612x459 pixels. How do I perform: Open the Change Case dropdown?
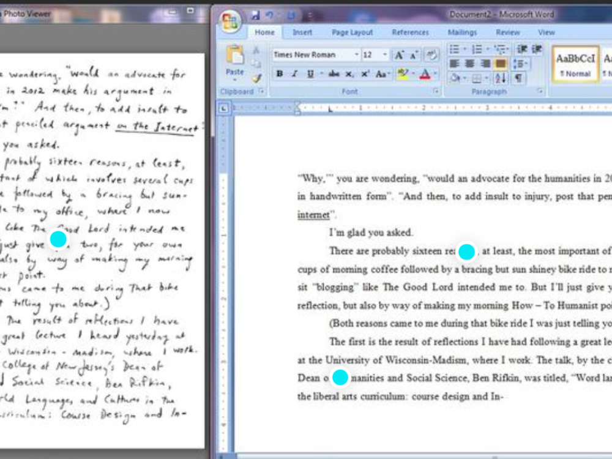(382, 74)
